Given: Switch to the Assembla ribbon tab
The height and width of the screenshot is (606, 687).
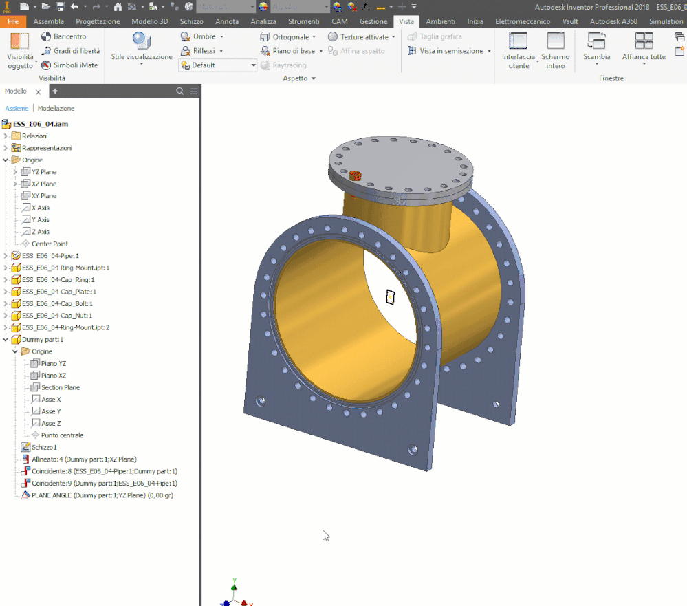Looking at the screenshot, I should 49,21.
